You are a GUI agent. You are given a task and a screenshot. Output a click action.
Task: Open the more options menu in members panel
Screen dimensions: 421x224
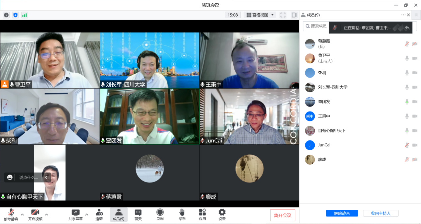pyautogui.click(x=403, y=15)
